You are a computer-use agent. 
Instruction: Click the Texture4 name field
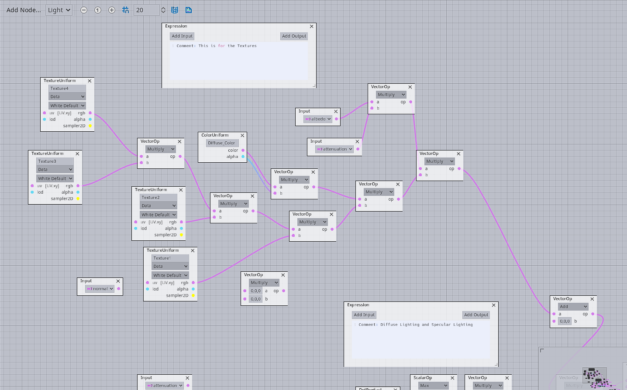[67, 88]
